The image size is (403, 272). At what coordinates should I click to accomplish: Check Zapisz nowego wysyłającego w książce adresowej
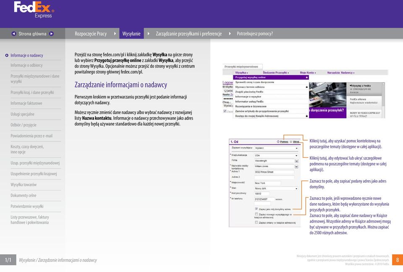[x=256, y=214]
